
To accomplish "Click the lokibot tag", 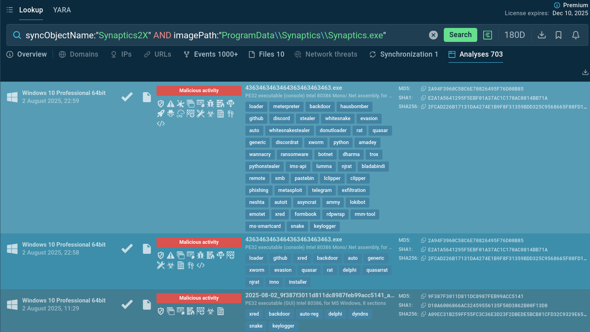I will [357, 202].
